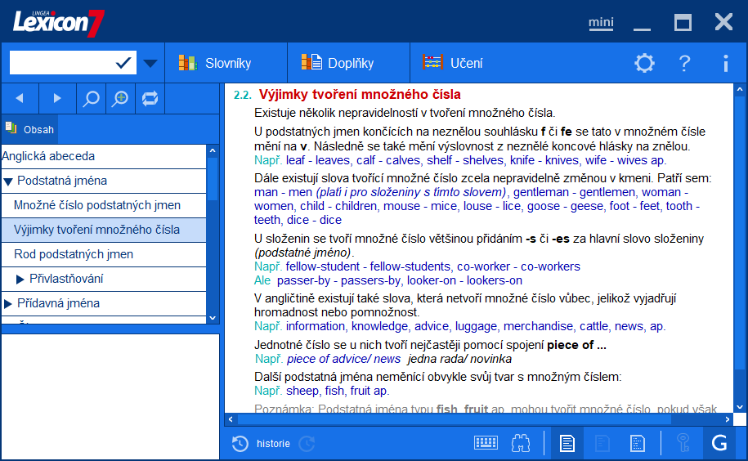This screenshot has width=748, height=461.
Task: Toggle the full-text document view icon
Action: [567, 443]
